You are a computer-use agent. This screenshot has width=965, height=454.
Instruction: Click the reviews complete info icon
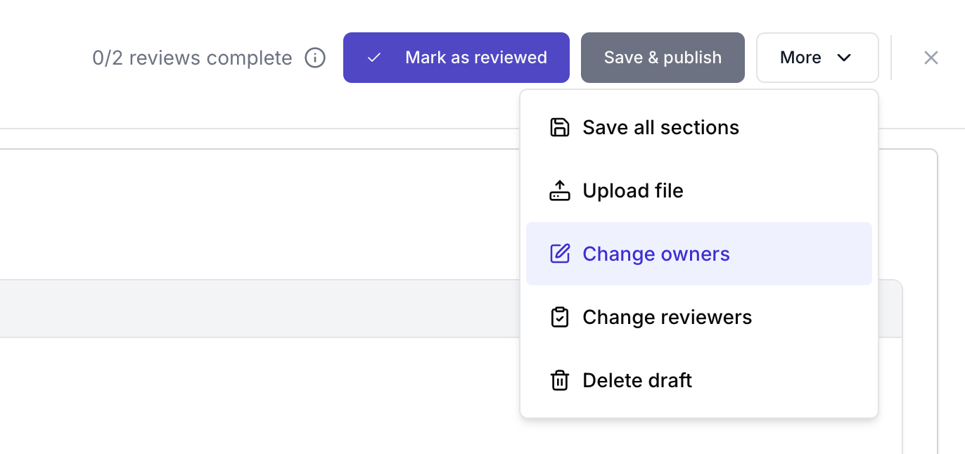[315, 58]
